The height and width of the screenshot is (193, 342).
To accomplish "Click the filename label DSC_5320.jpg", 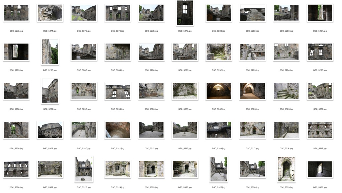I will [x=16, y=187].
